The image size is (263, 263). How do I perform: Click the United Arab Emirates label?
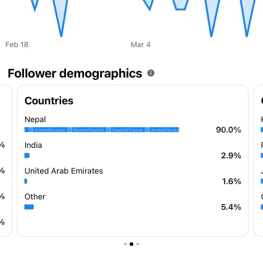click(x=64, y=171)
